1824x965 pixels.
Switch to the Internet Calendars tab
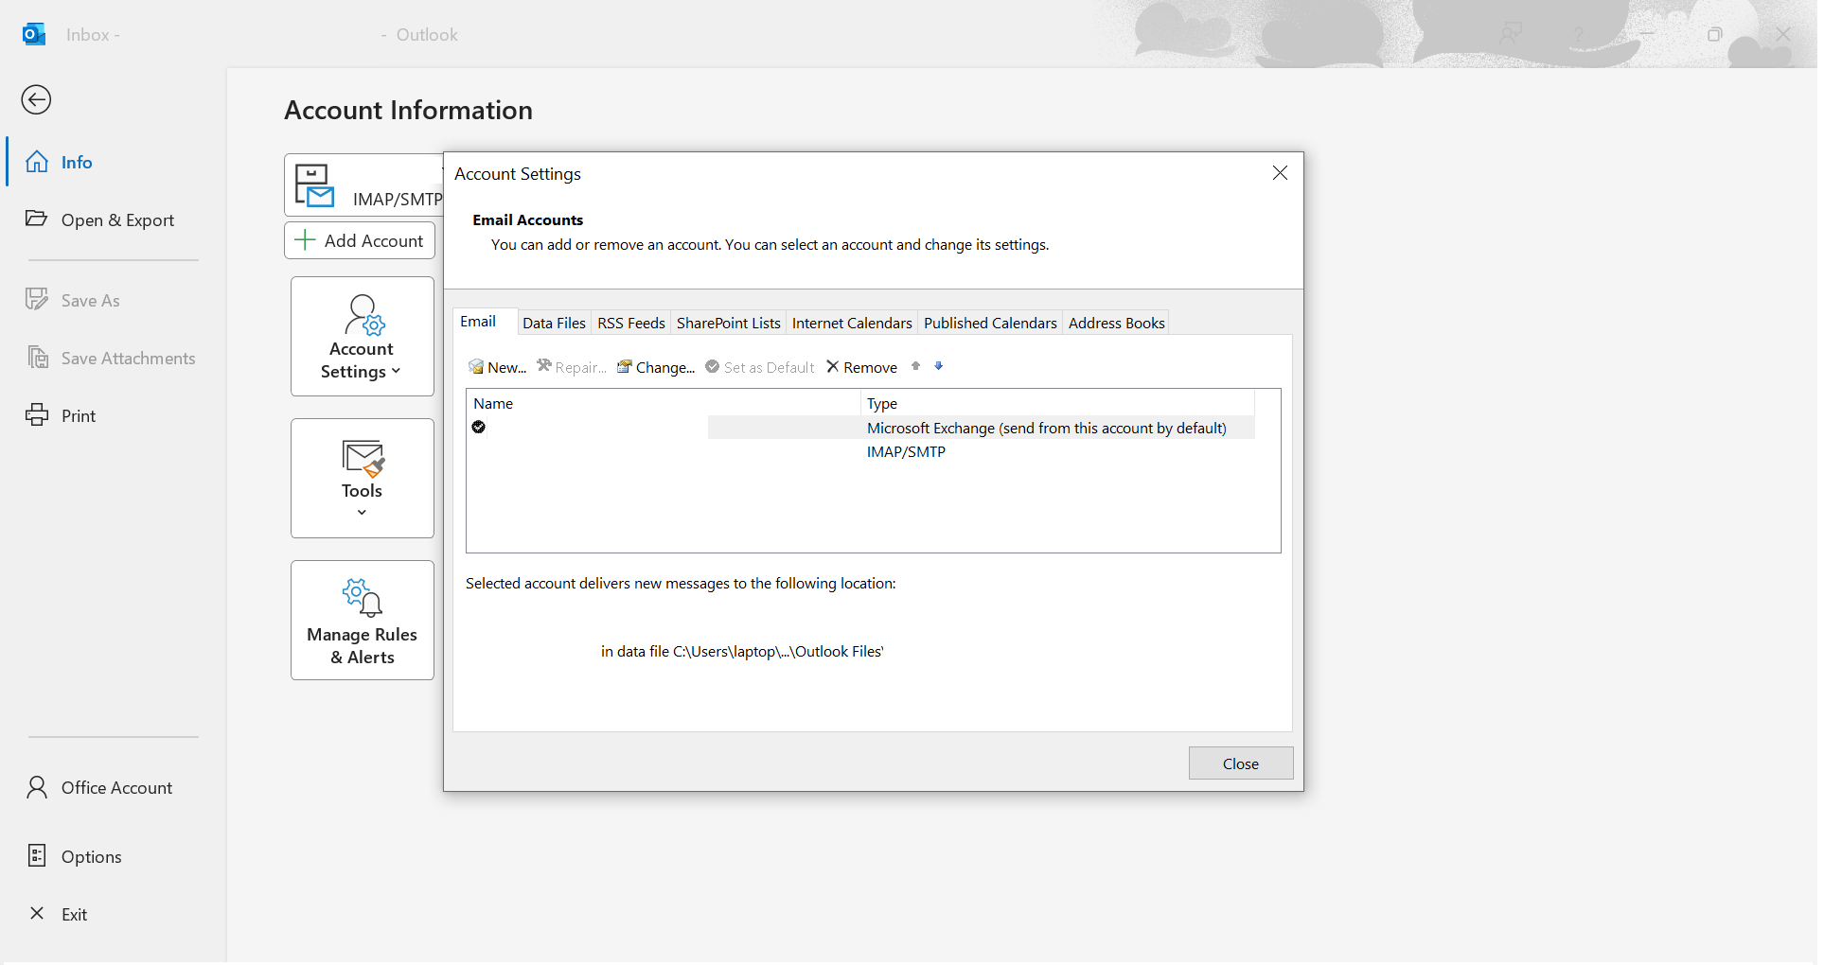click(x=852, y=324)
